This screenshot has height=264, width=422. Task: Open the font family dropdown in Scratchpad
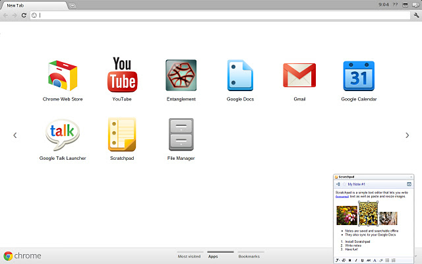click(x=338, y=261)
